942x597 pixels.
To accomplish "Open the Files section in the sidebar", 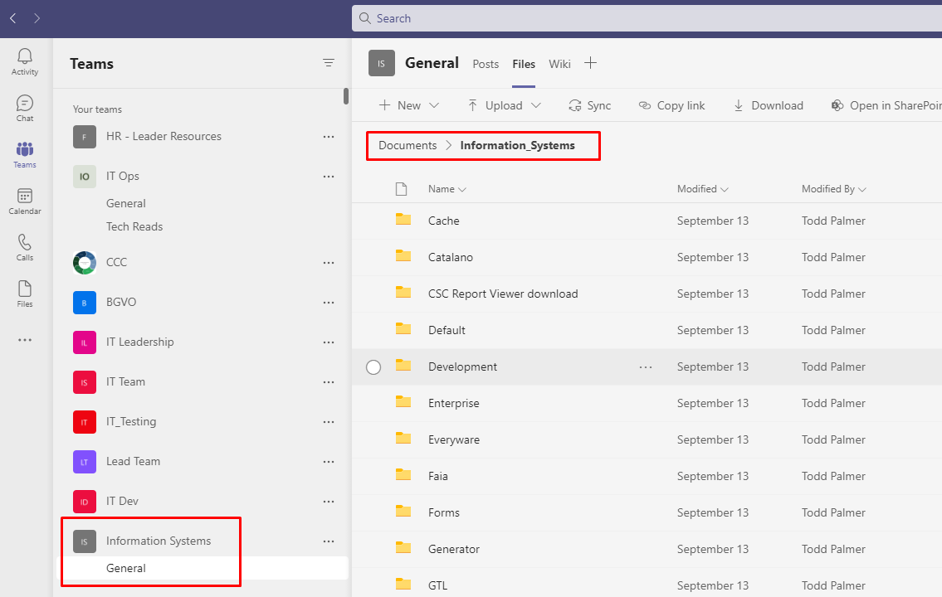I will click(x=24, y=293).
